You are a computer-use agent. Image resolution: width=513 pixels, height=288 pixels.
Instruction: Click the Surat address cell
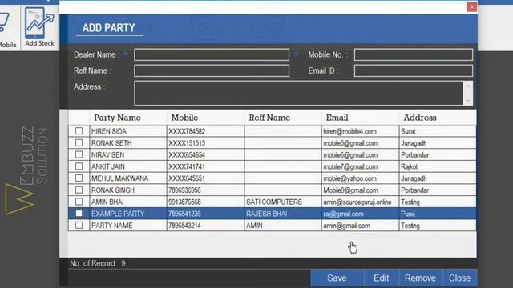click(x=438, y=131)
